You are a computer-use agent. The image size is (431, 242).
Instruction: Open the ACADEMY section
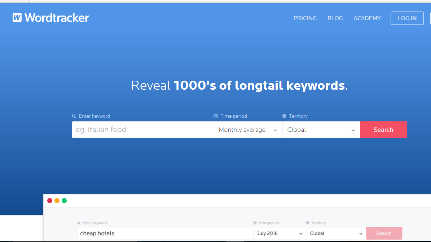coord(367,18)
